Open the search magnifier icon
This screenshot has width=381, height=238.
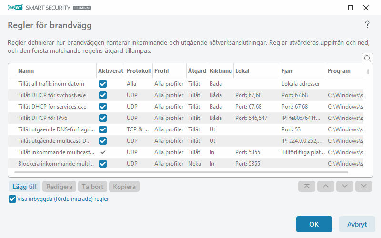point(367,59)
